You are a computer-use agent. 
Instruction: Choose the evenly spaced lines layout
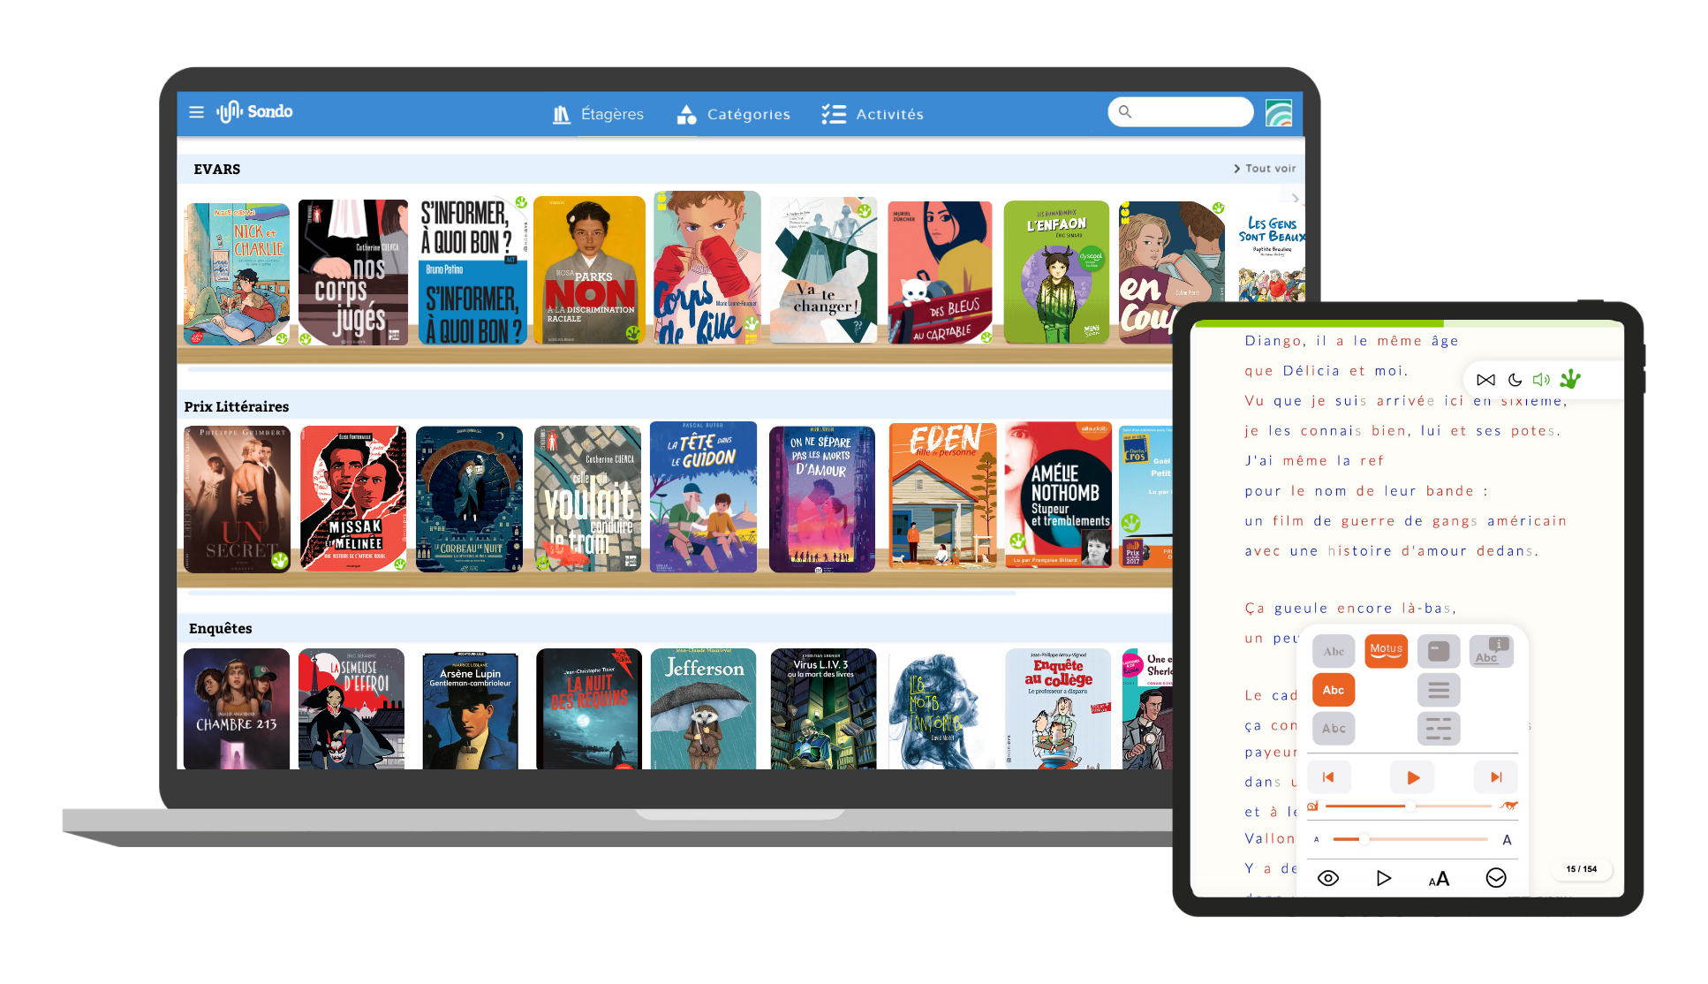pyautogui.click(x=1439, y=691)
